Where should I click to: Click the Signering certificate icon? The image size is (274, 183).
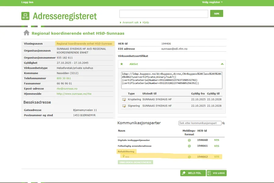(124, 106)
